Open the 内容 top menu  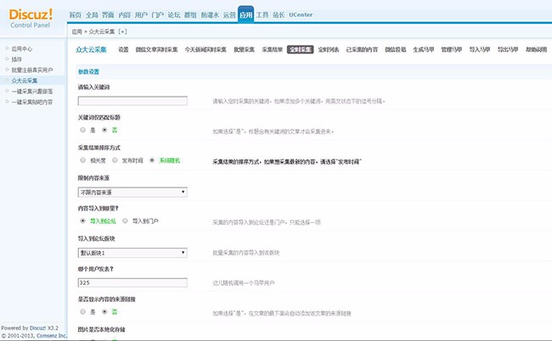click(x=125, y=14)
